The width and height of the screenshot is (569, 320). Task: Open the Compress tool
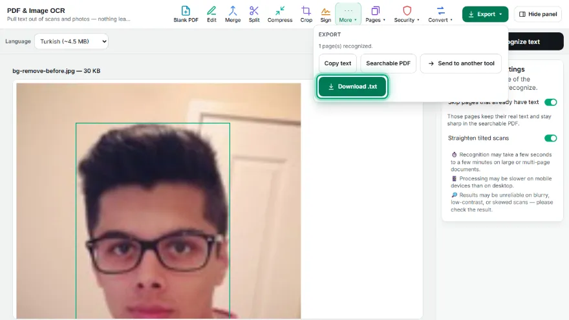pos(280,14)
